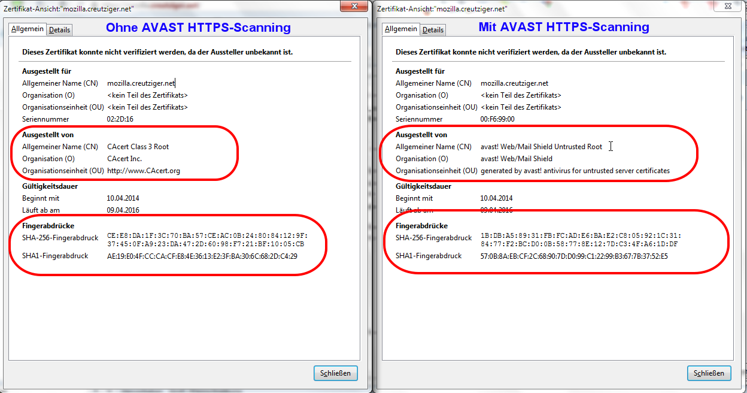Click 'Seriennummer' label in CAcert window
The width and height of the screenshot is (747, 393).
coord(45,119)
